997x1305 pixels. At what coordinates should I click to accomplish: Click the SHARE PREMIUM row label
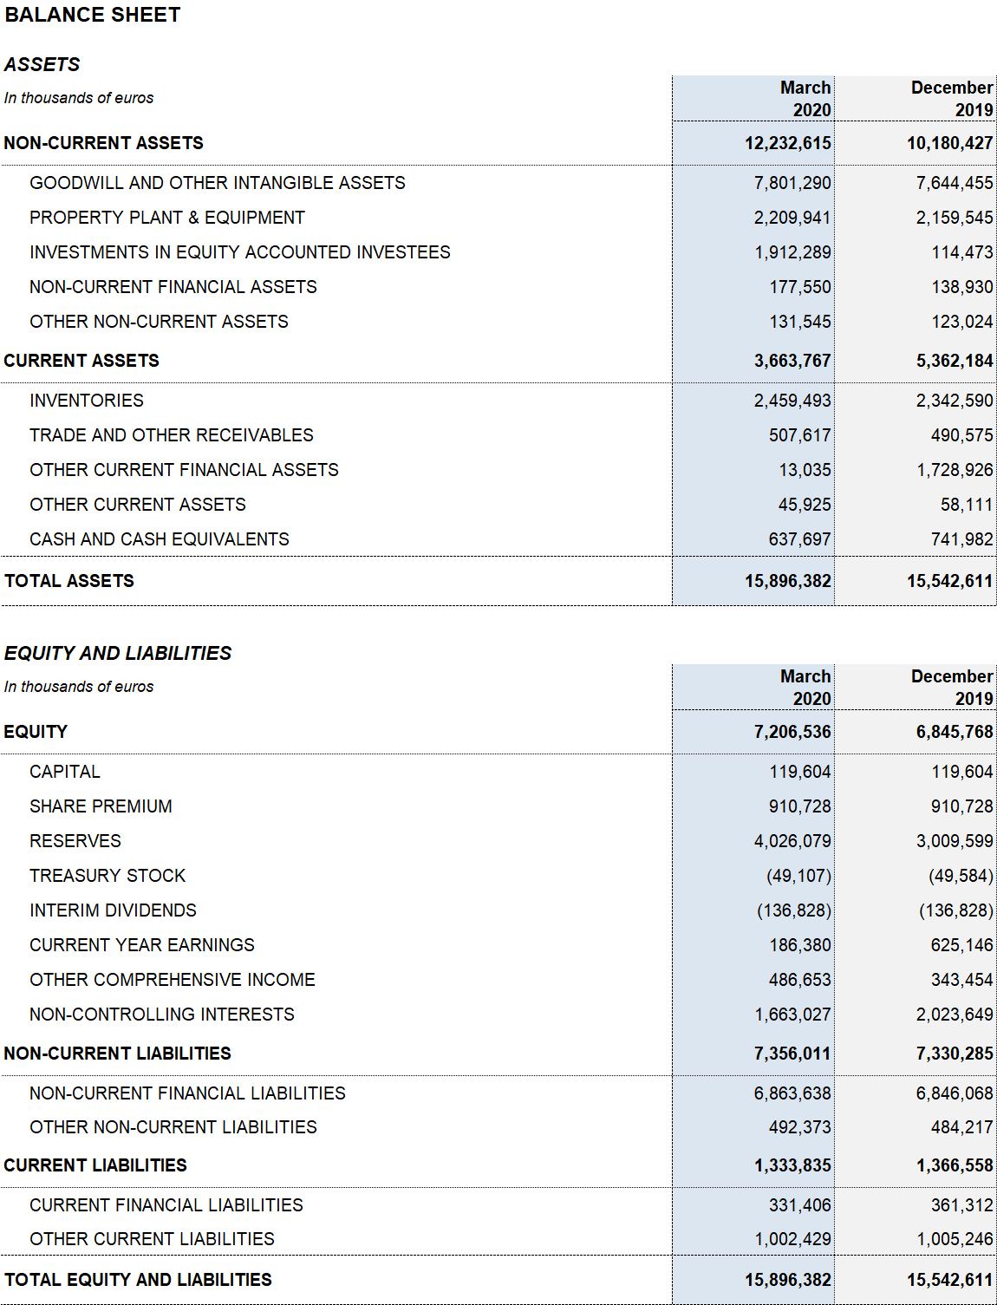101,806
